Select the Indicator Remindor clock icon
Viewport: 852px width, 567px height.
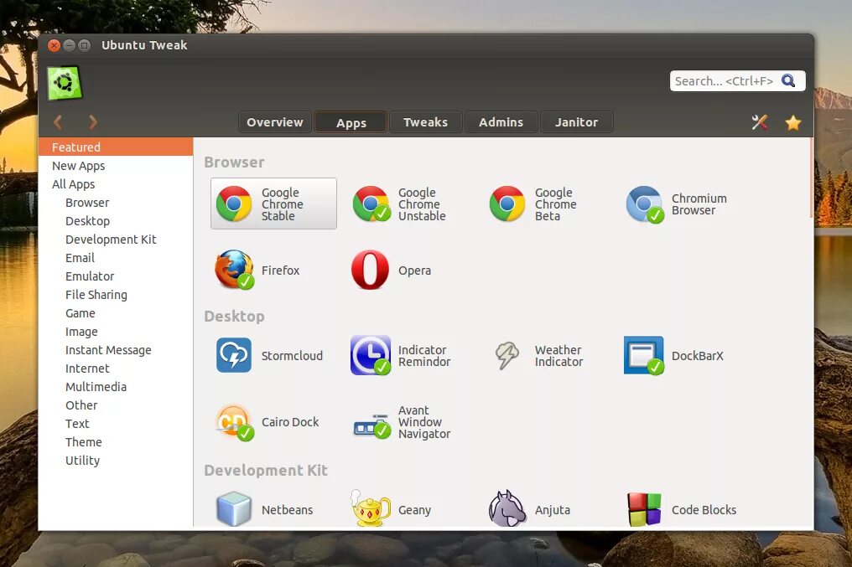pos(371,355)
